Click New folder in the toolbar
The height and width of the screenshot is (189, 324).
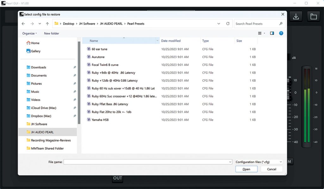click(x=52, y=34)
